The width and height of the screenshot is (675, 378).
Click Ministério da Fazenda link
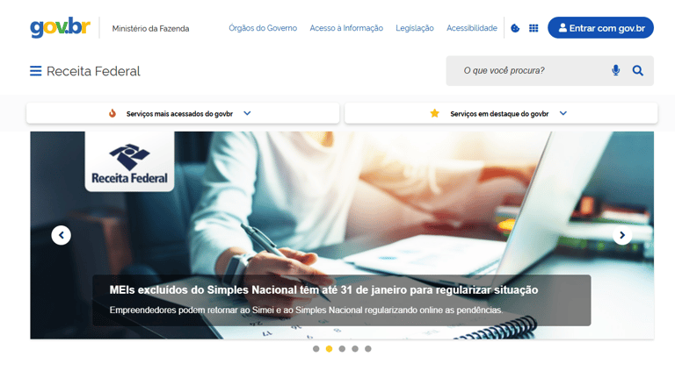[150, 29]
